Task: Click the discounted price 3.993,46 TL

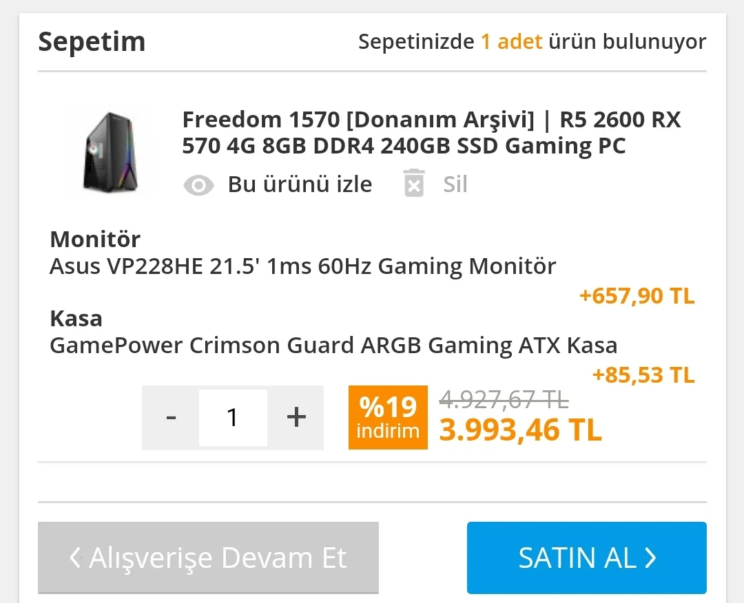Action: [521, 430]
